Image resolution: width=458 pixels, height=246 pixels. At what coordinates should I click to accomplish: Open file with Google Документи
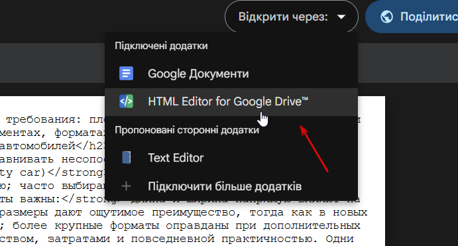[x=231, y=74]
